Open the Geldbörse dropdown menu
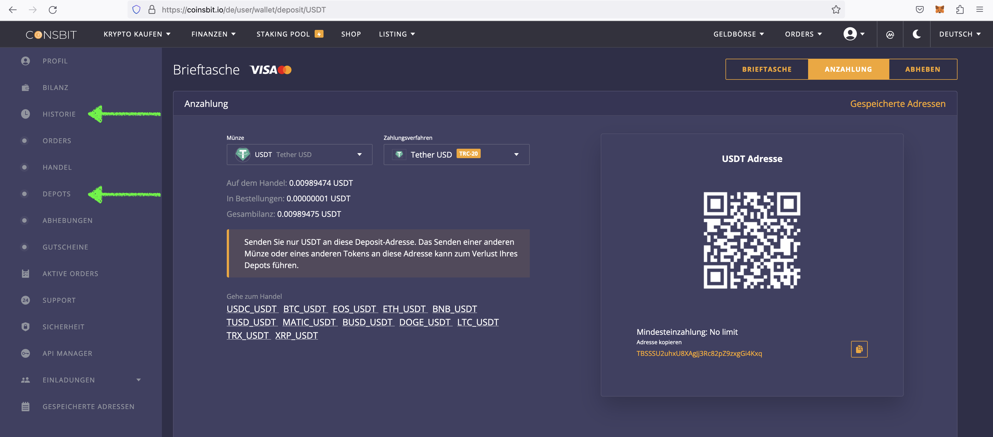 pyautogui.click(x=739, y=34)
